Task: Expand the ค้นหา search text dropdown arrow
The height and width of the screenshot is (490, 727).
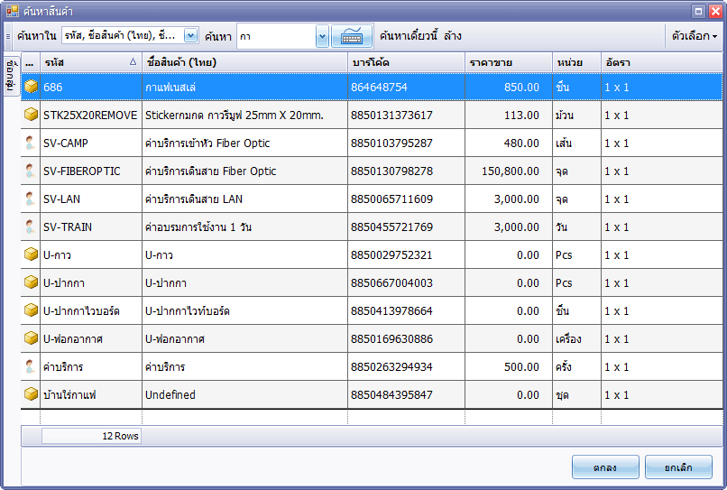Action: tap(322, 36)
